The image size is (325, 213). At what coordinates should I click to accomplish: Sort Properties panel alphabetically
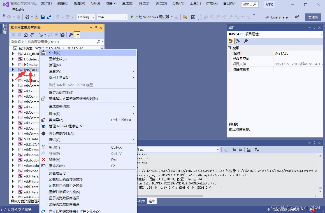238,41
